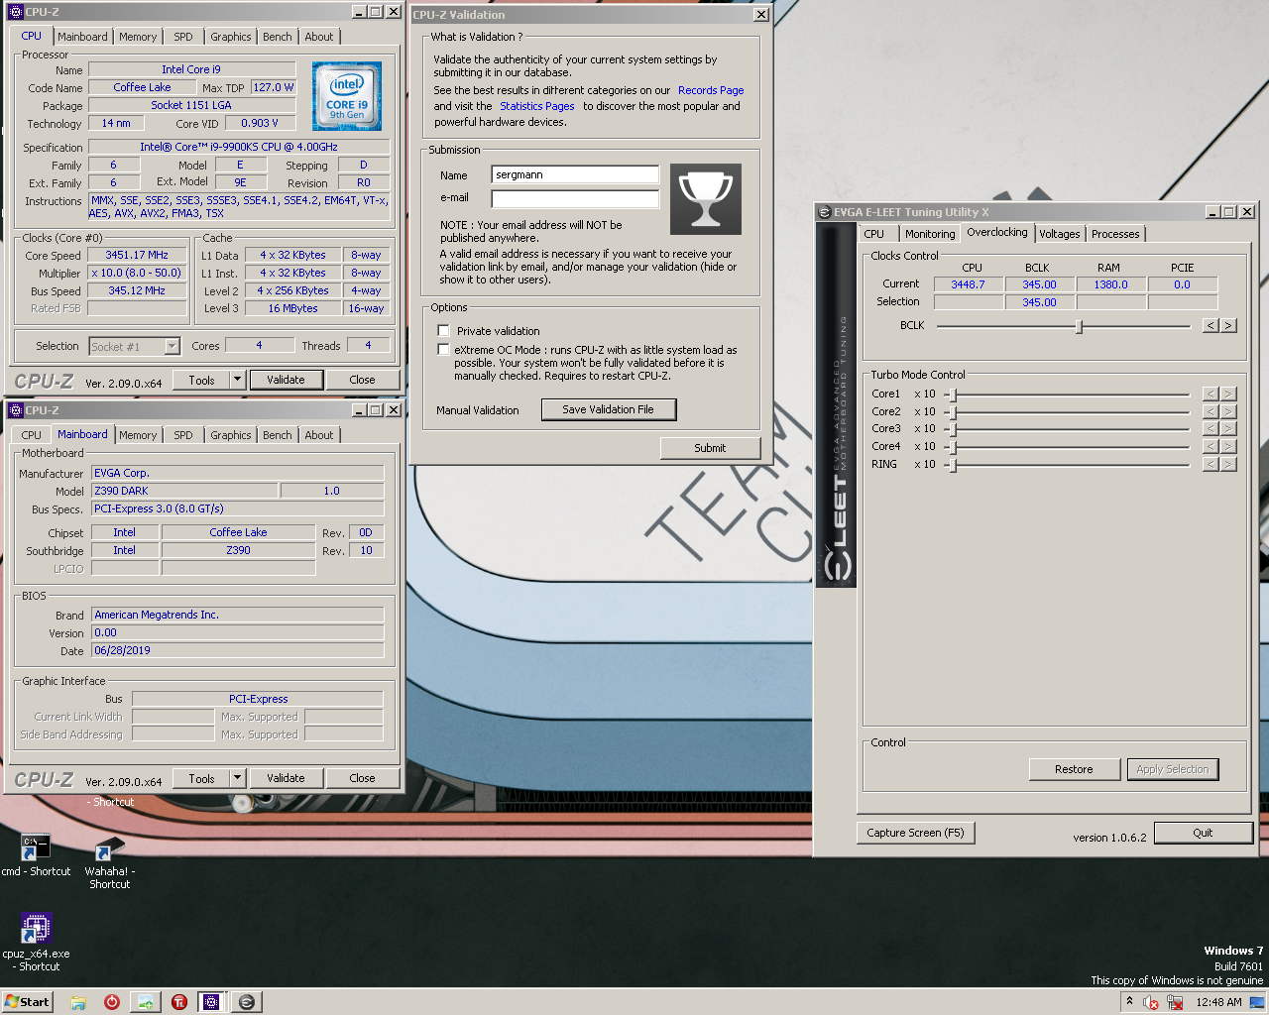Image resolution: width=1269 pixels, height=1015 pixels.
Task: Click the e-mail input field
Action: point(575,198)
